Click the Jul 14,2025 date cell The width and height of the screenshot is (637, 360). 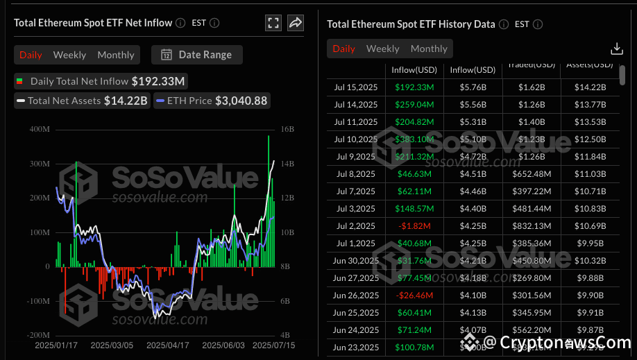(356, 105)
